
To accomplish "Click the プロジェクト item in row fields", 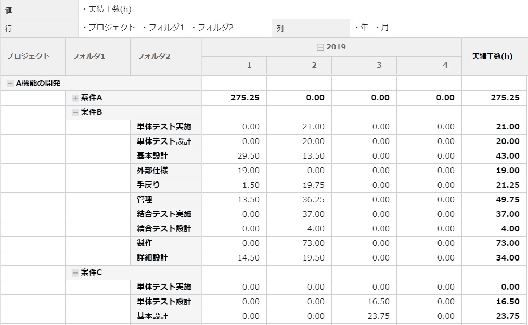I will [111, 28].
